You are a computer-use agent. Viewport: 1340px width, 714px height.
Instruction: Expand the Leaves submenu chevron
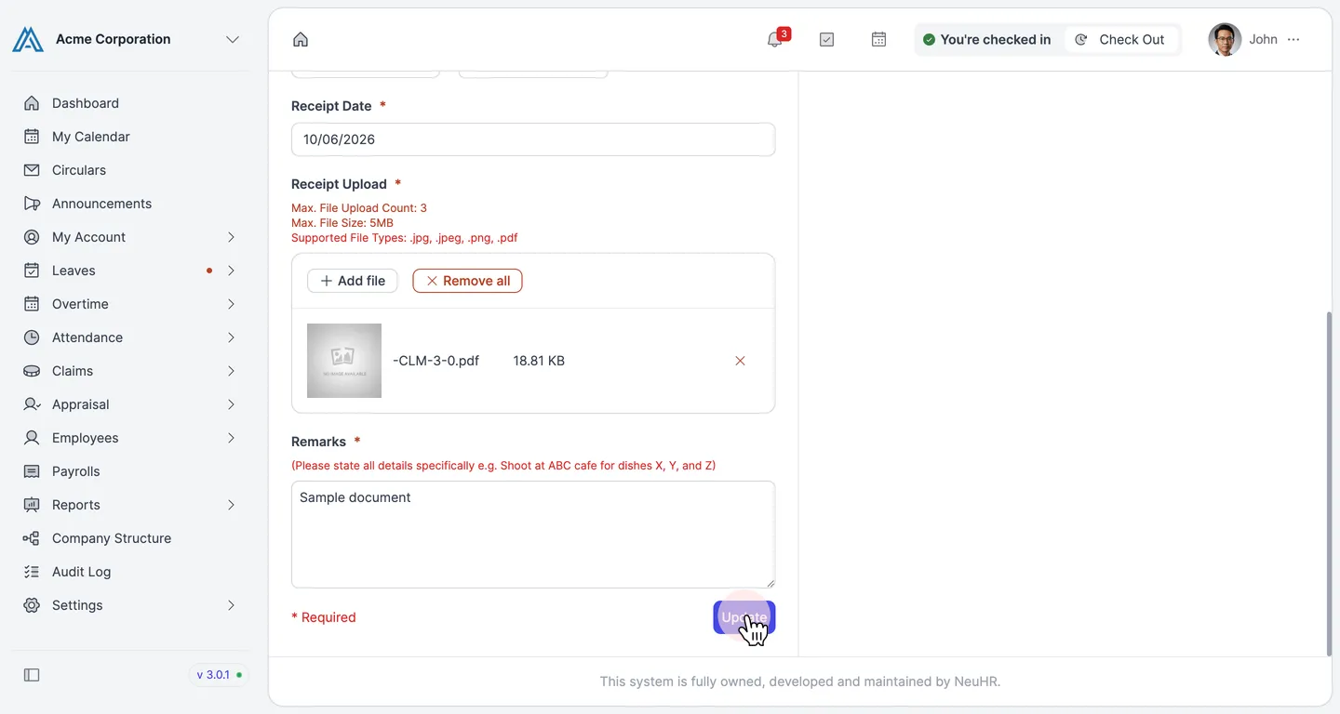[x=231, y=271]
